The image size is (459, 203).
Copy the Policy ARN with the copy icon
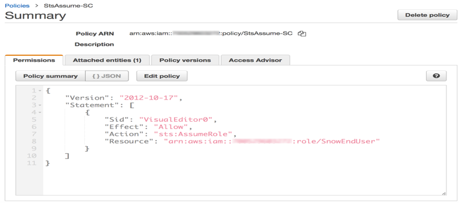point(302,34)
